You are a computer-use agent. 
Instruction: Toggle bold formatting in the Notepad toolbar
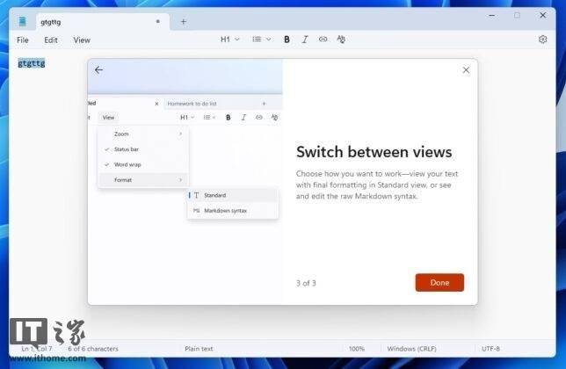click(287, 40)
